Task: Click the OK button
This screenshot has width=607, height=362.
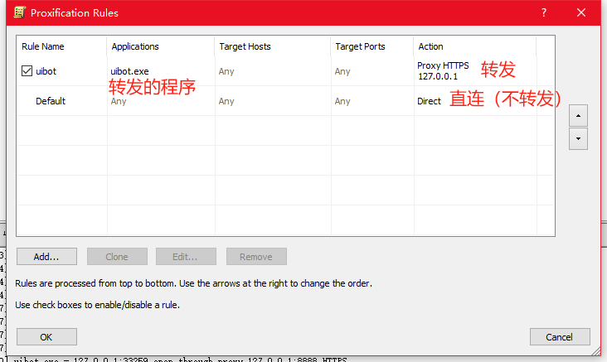Action: [x=46, y=336]
